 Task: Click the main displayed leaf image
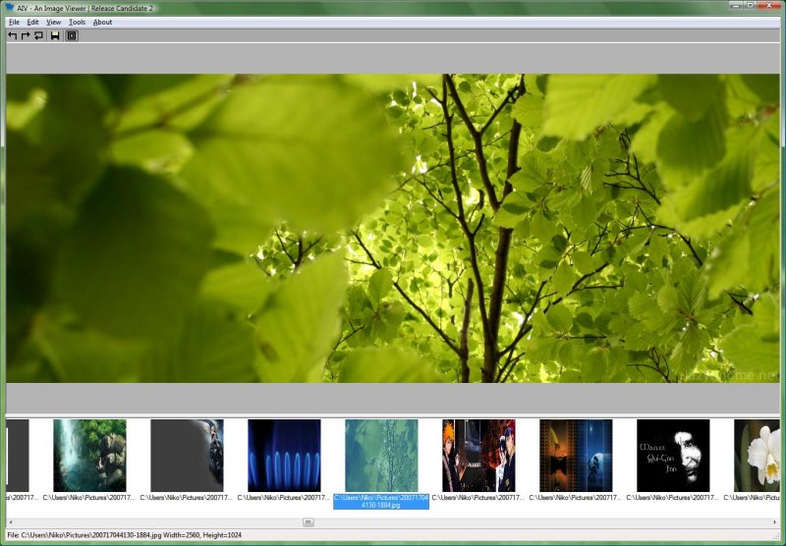click(x=393, y=228)
